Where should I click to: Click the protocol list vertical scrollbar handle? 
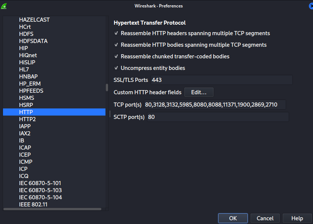pos(107,88)
